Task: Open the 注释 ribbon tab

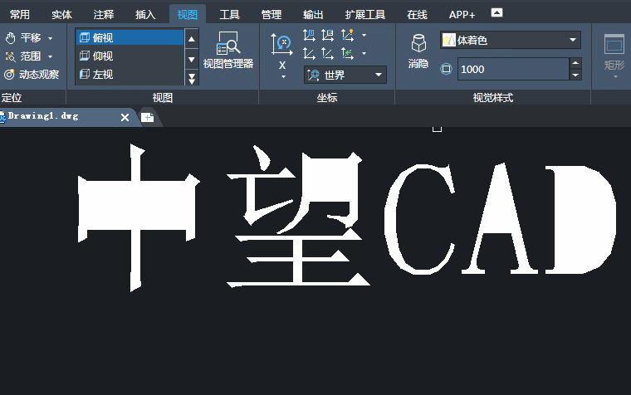Action: point(104,14)
